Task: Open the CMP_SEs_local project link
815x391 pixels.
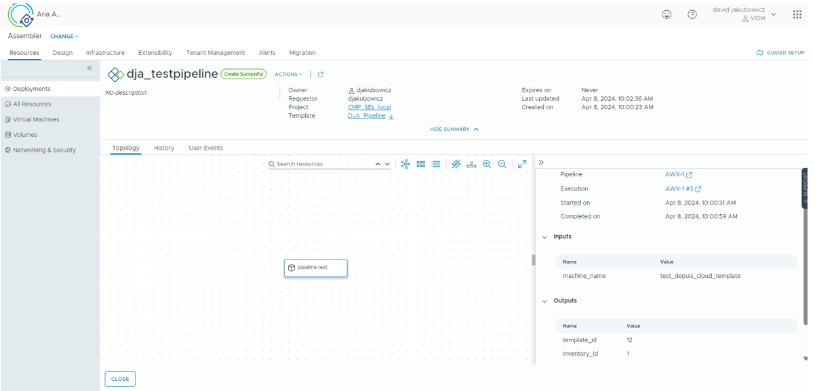Action: [370, 107]
